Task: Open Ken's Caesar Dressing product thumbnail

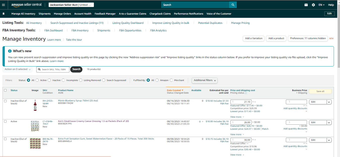Action: pyautogui.click(x=35, y=126)
